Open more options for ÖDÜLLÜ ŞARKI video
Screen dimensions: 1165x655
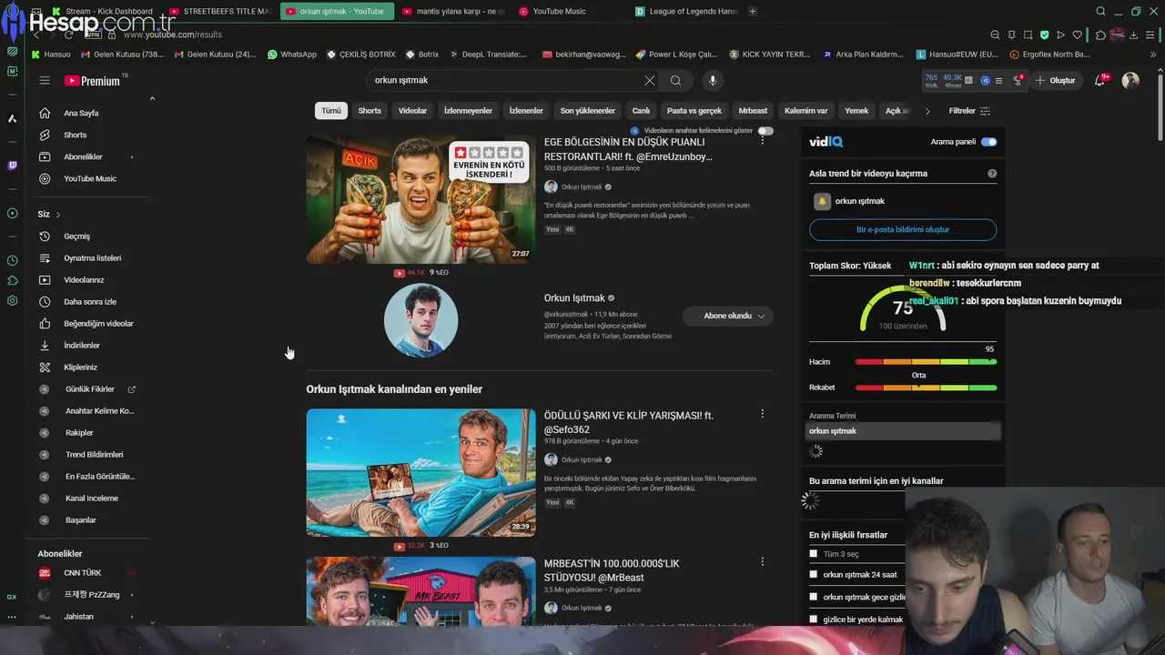(763, 413)
